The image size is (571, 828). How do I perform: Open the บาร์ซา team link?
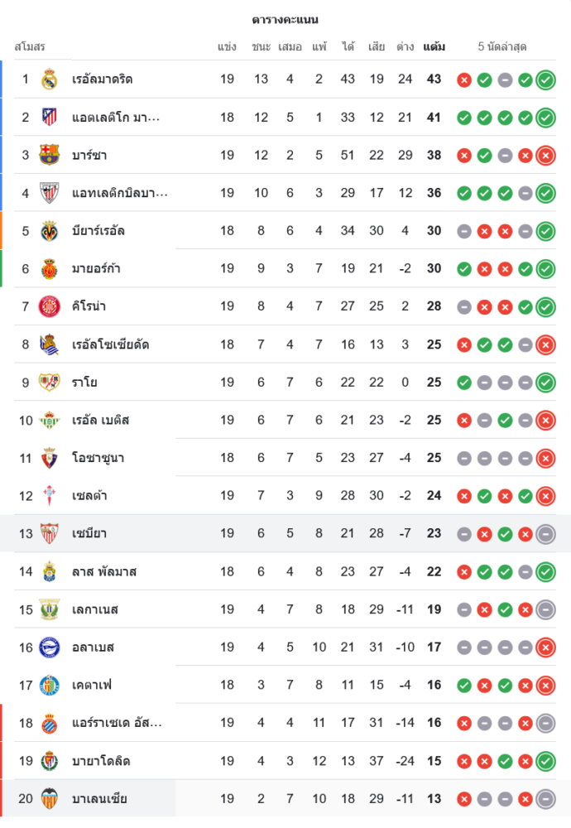click(89, 155)
